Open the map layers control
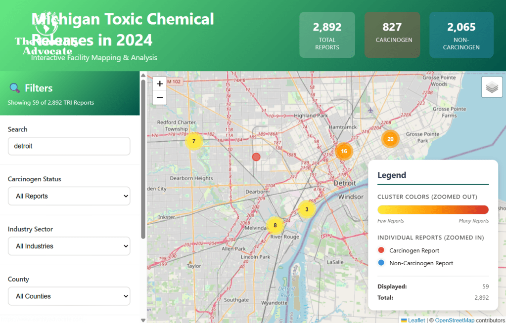The image size is (506, 323). (x=492, y=87)
